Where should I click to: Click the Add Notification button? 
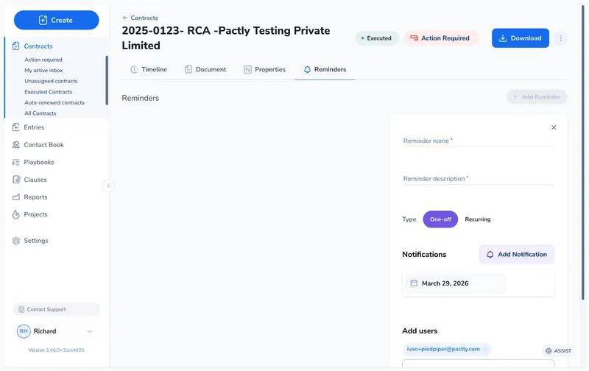(516, 255)
